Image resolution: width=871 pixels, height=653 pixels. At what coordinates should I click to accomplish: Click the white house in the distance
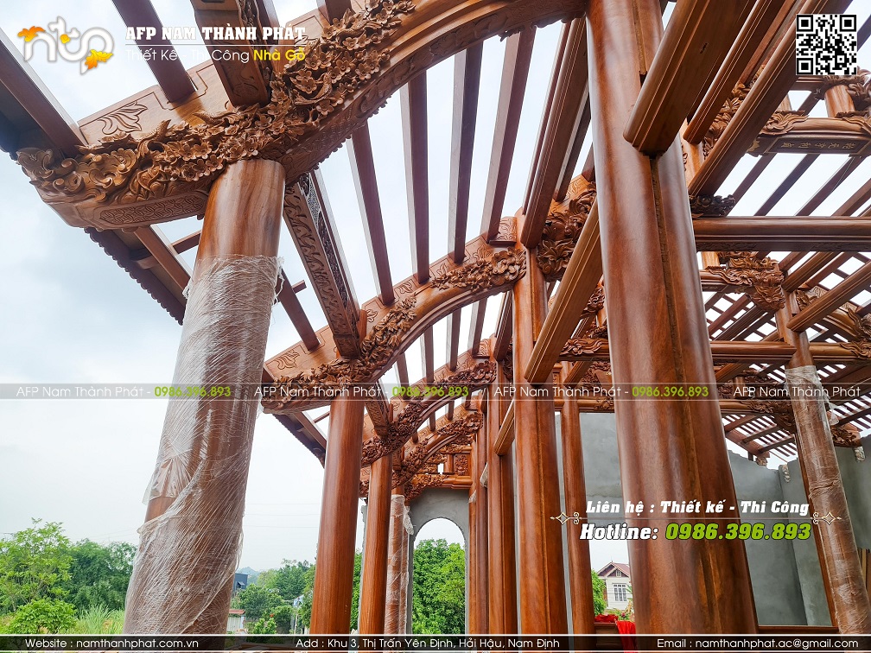click(614, 586)
